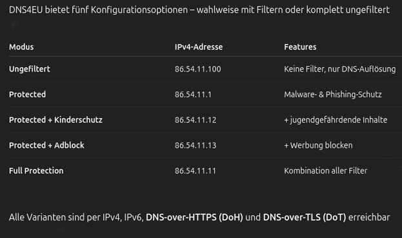Viewport: 402px width, 238px height.
Task: Select IP address 86.54.11.12
Action: 196,120
